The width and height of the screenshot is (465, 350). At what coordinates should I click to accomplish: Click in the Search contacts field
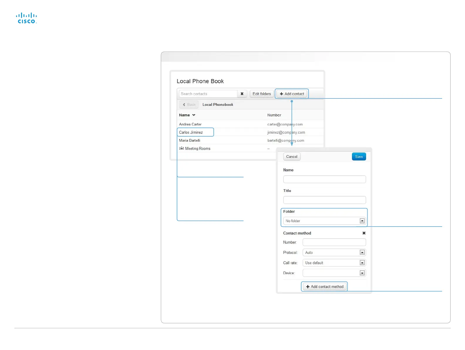coord(208,94)
